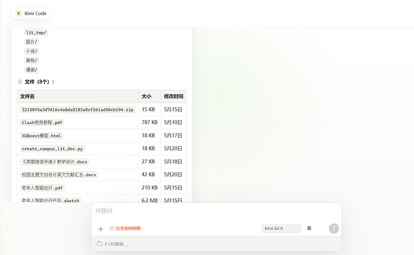Click the 修改时间 column header
The image size is (414, 255).
[173, 97]
